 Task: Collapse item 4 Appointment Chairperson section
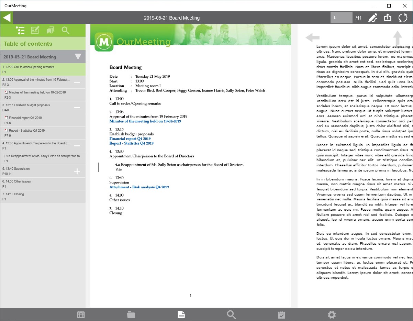(x=77, y=146)
